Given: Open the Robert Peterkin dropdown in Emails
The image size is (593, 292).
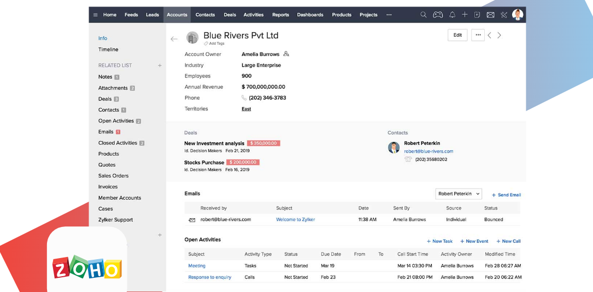Looking at the screenshot, I should 459,194.
